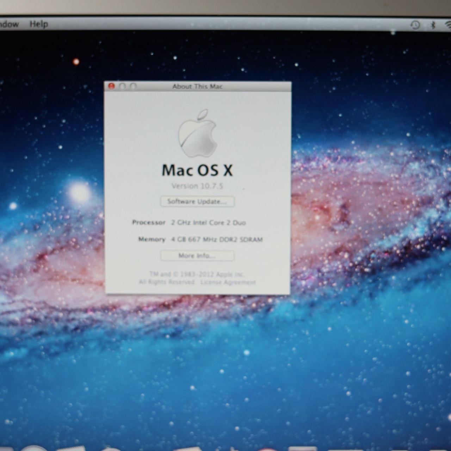Click the Memory label
Screen dimensions: 451x451
152,239
